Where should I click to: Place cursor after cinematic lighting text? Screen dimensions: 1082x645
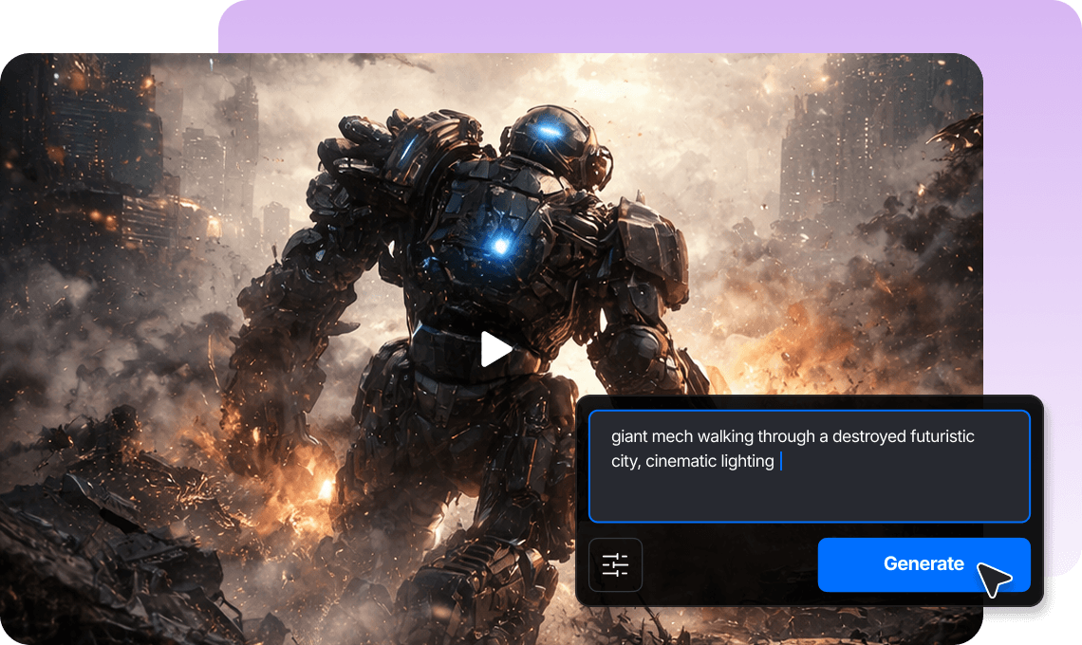(783, 461)
